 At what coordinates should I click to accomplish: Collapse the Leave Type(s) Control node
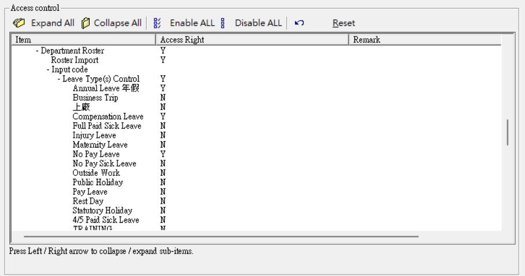click(59, 79)
